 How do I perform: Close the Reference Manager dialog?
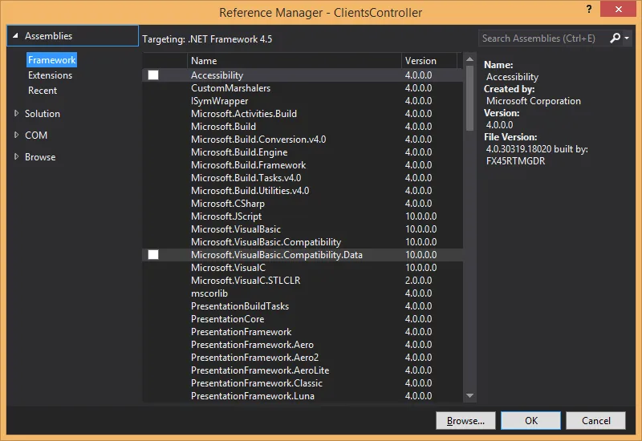tap(618, 9)
